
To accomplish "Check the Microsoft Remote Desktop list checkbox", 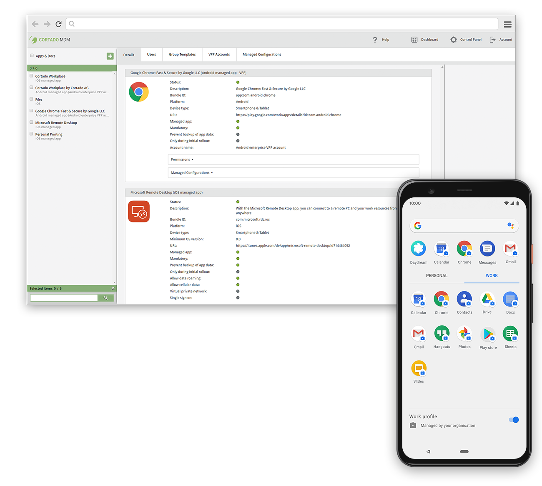I will 31,122.
